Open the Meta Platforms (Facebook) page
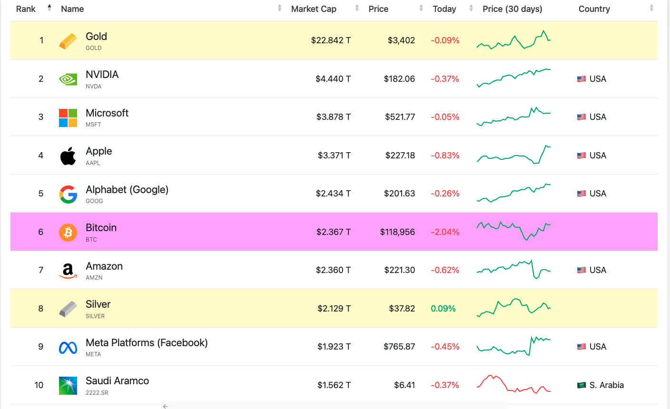The image size is (670, 409). [147, 343]
